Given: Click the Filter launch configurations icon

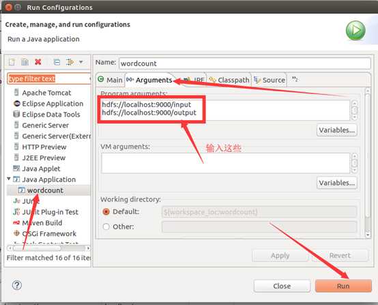Looking at the screenshot, I should coord(70,62).
